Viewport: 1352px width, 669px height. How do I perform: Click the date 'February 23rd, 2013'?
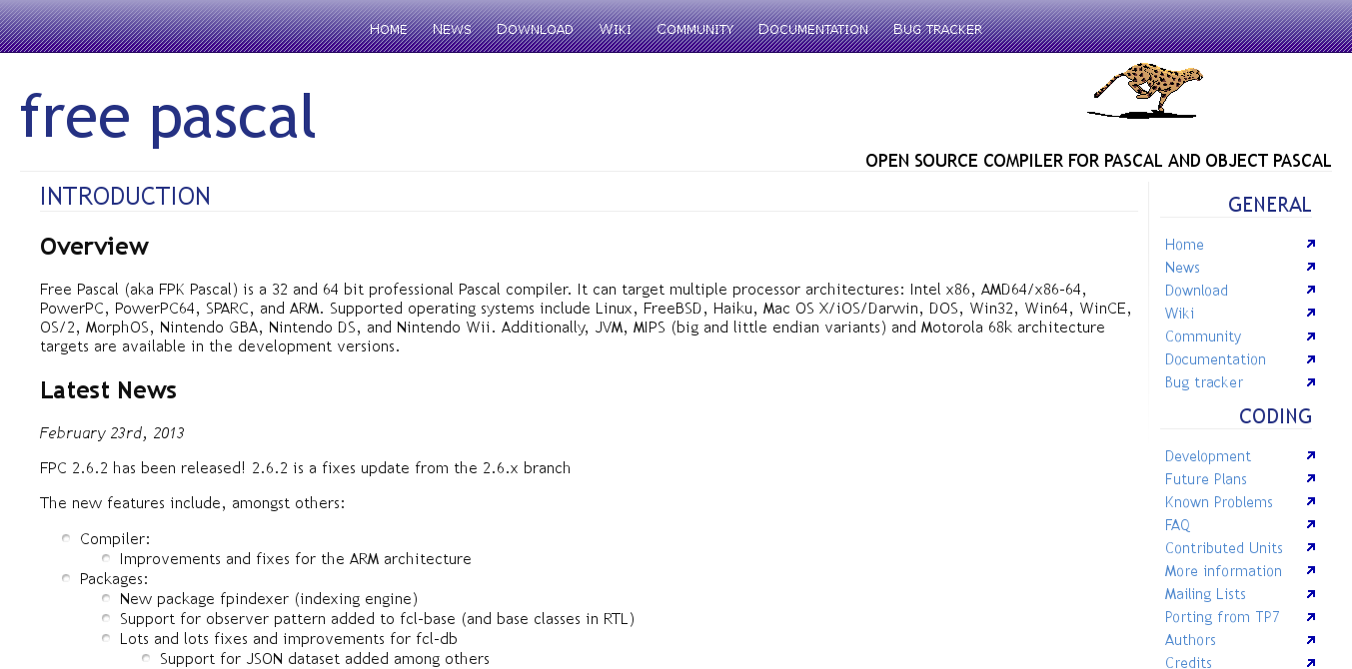112,433
